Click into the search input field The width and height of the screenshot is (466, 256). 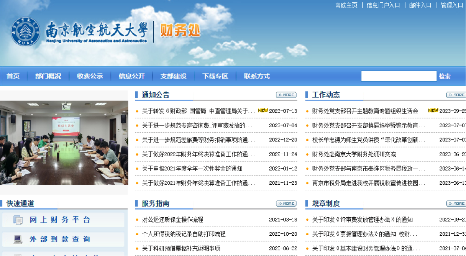399,76
